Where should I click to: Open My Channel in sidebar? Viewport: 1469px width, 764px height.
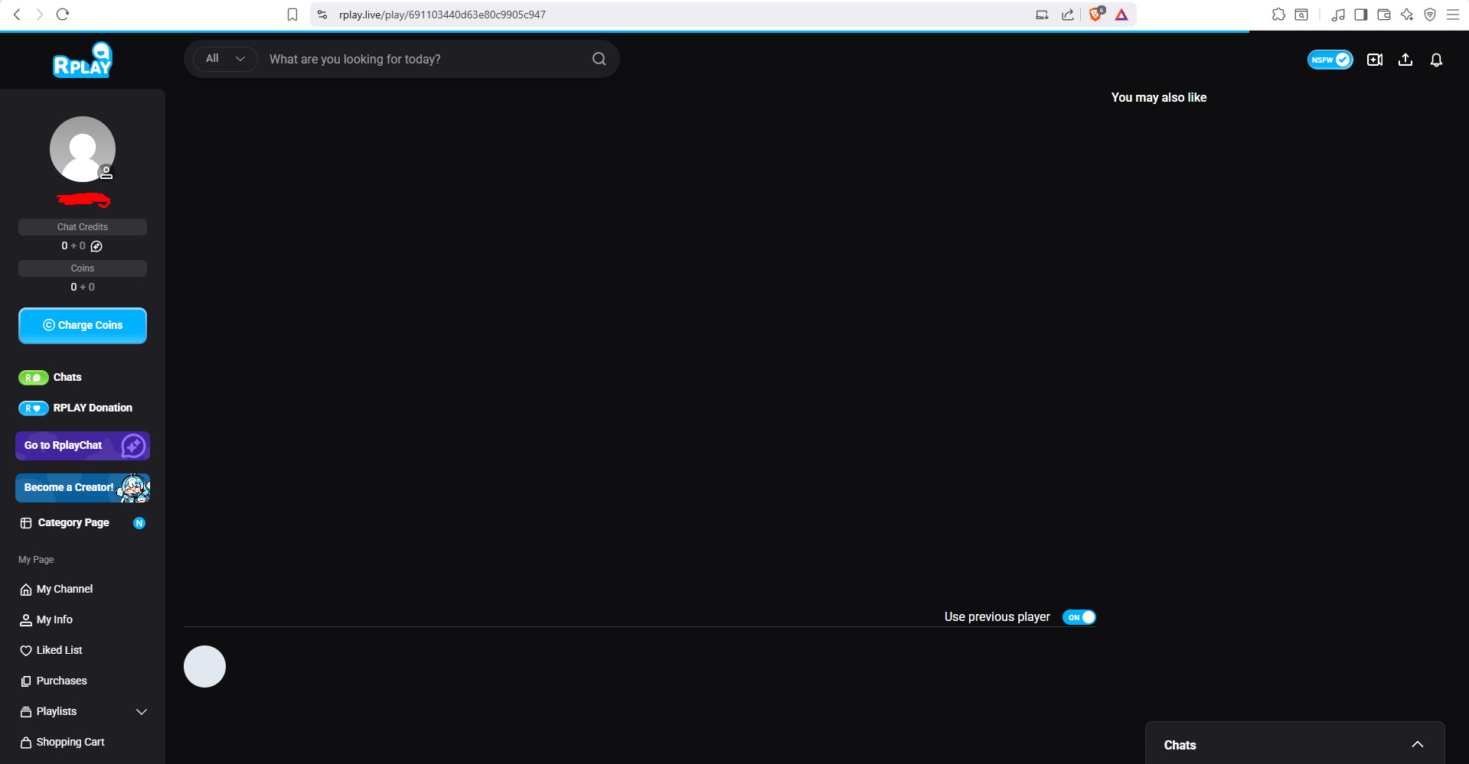57,590
